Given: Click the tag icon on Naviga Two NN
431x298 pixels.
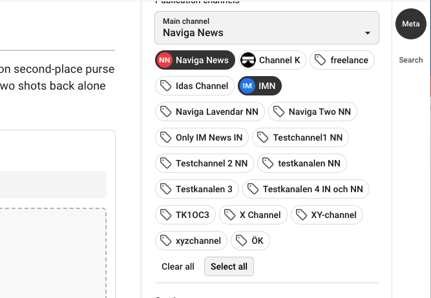Looking at the screenshot, I should click(x=279, y=112).
